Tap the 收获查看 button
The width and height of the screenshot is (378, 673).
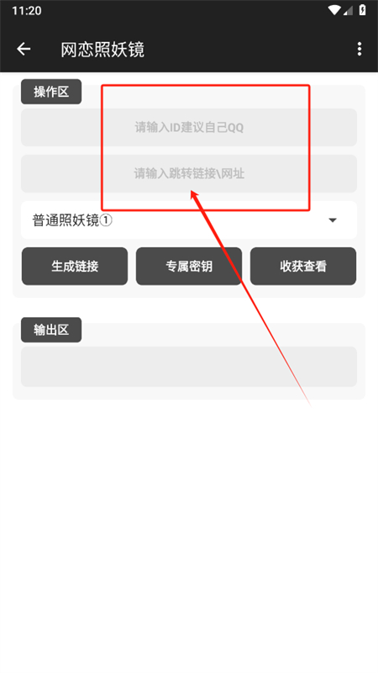coord(303,266)
